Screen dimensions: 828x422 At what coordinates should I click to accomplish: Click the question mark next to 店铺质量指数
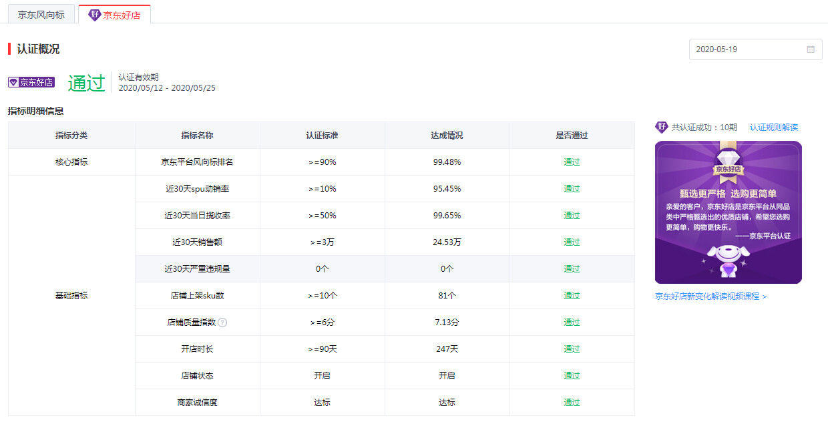click(222, 323)
